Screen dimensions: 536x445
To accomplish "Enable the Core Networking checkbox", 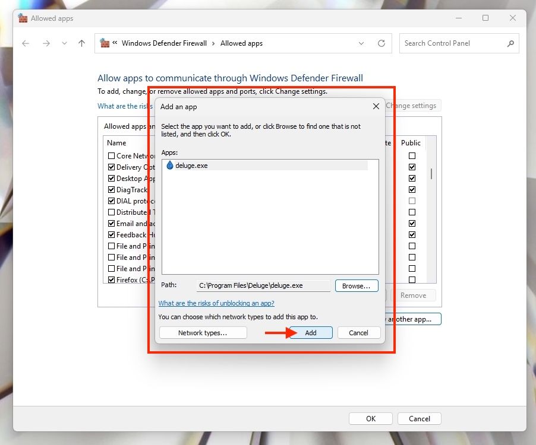I will click(x=111, y=156).
